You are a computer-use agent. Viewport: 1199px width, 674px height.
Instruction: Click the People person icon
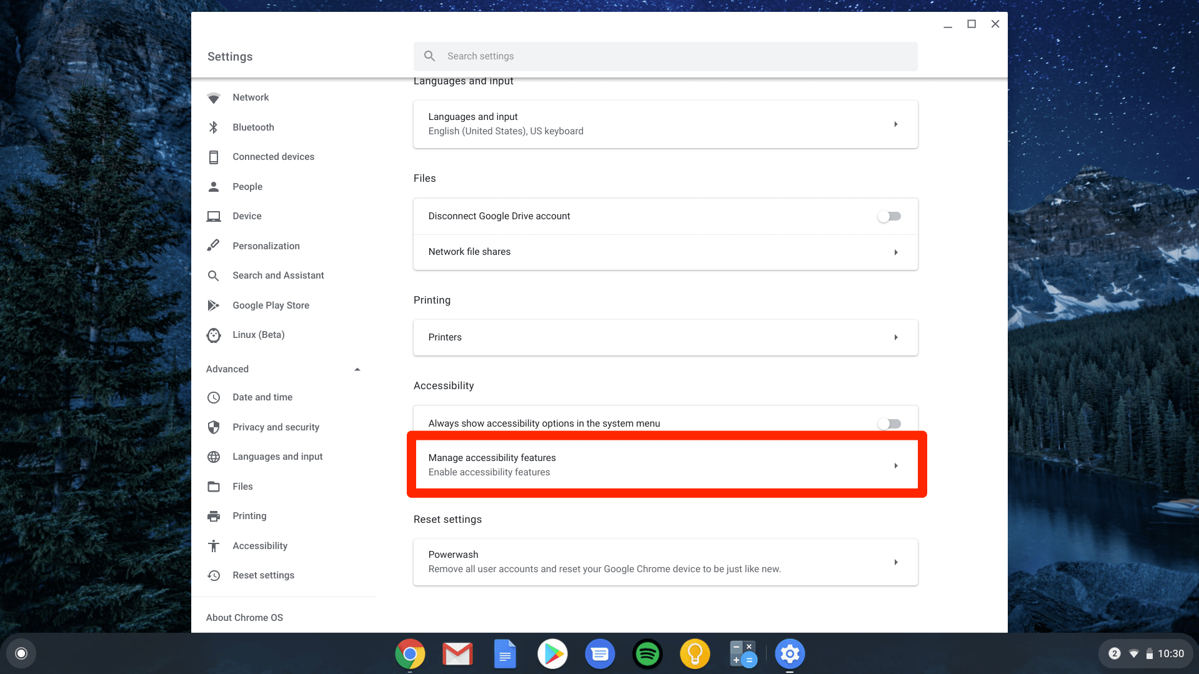tap(214, 187)
